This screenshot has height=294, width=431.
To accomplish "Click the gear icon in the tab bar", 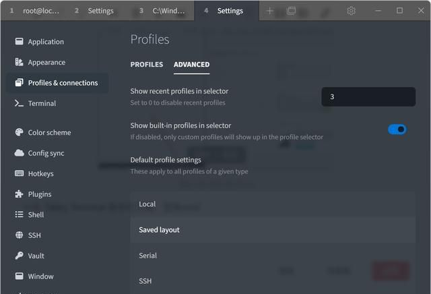I will tap(351, 11).
